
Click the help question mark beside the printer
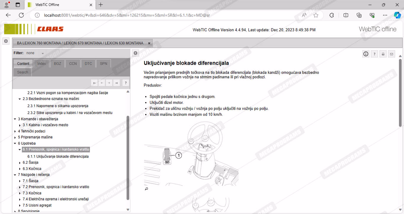point(374,54)
